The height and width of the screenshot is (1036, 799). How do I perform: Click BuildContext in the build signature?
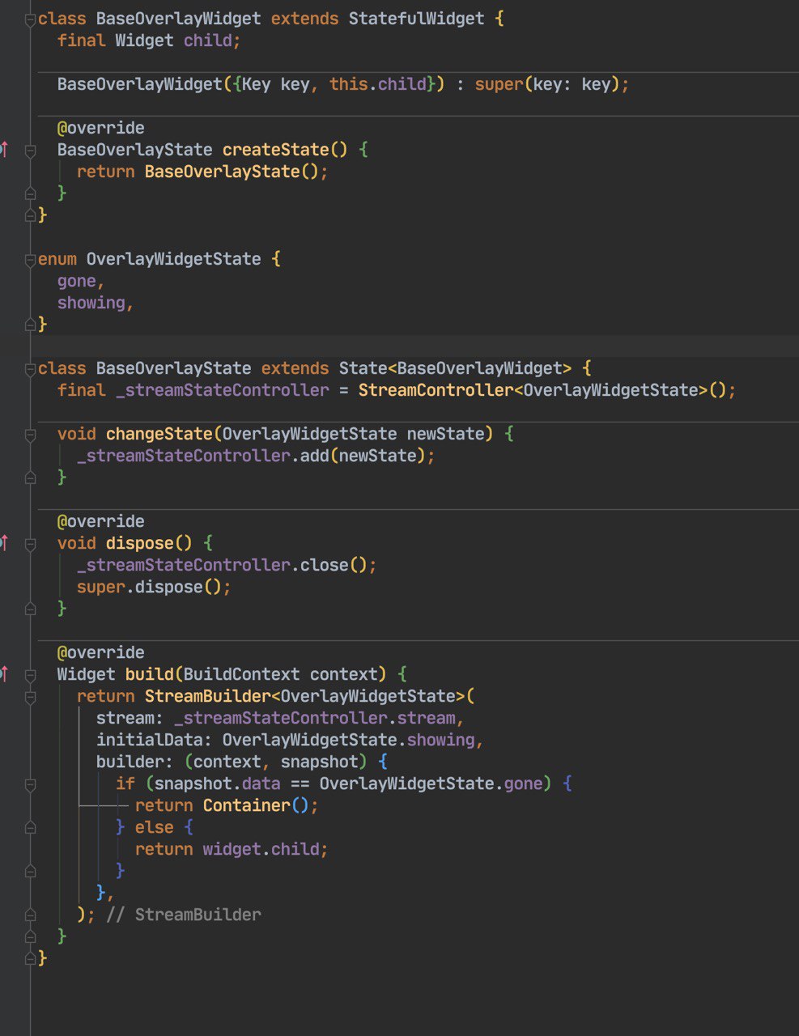point(241,674)
